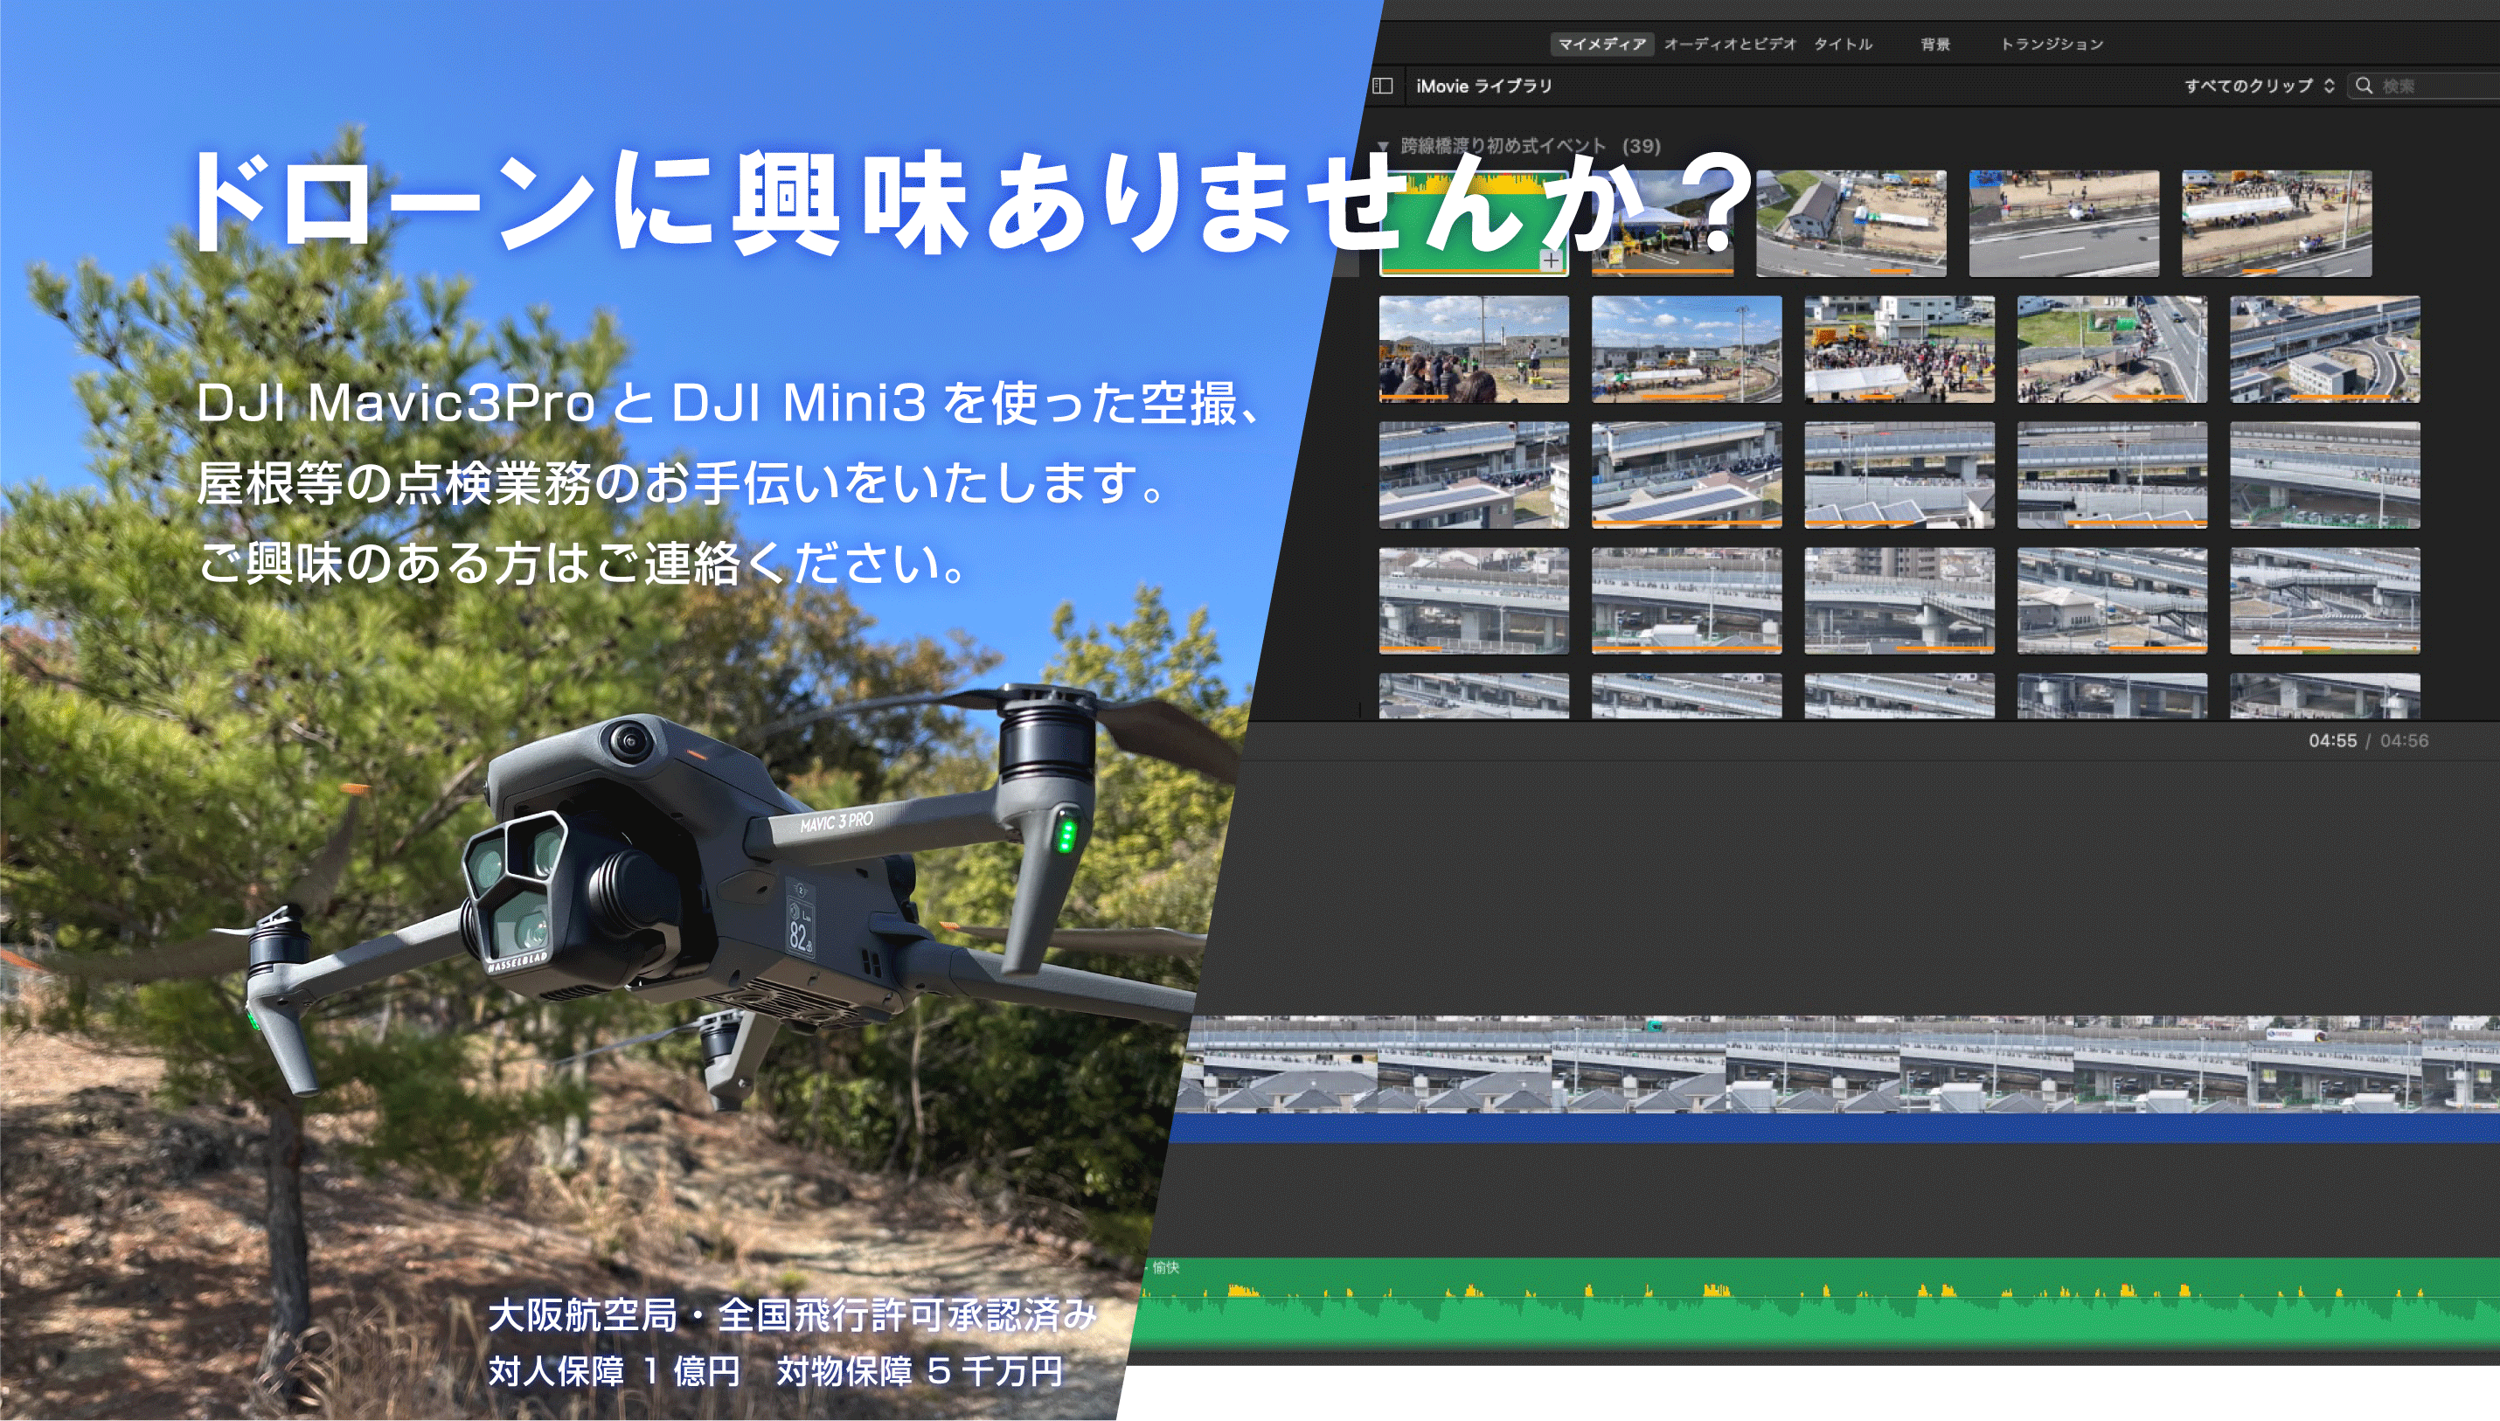Select the curved overpass road aerial clip thumbnail
Image resolution: width=2500 pixels, height=1421 pixels.
(2324, 350)
